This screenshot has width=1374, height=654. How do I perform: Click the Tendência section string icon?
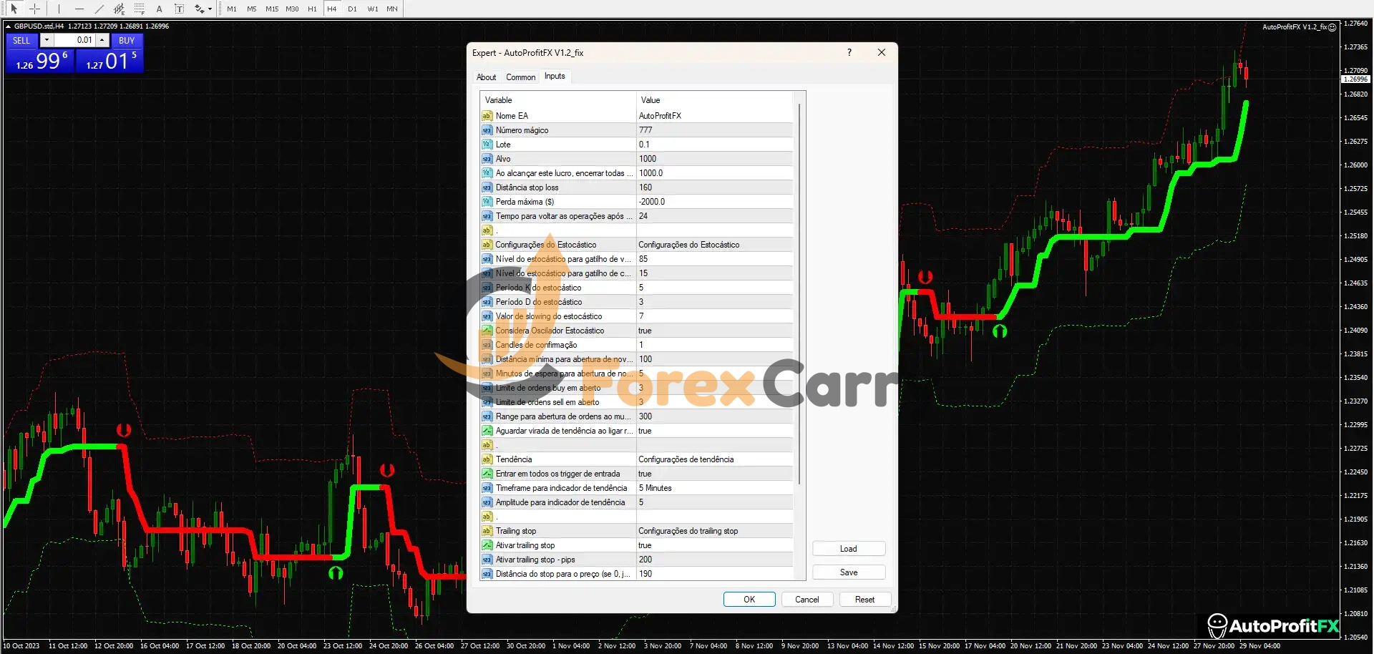click(487, 459)
